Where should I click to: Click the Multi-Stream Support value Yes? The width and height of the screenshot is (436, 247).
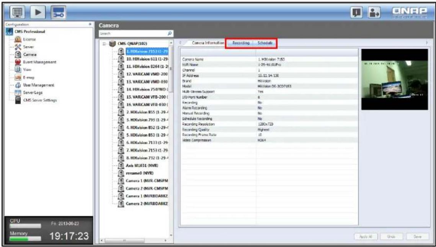point(260,92)
